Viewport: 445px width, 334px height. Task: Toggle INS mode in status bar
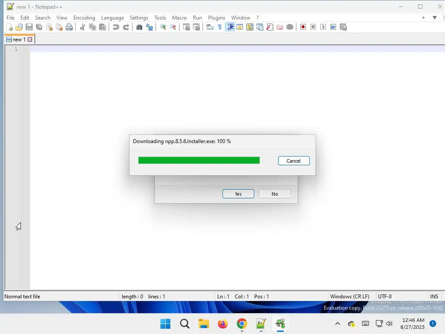(434, 297)
